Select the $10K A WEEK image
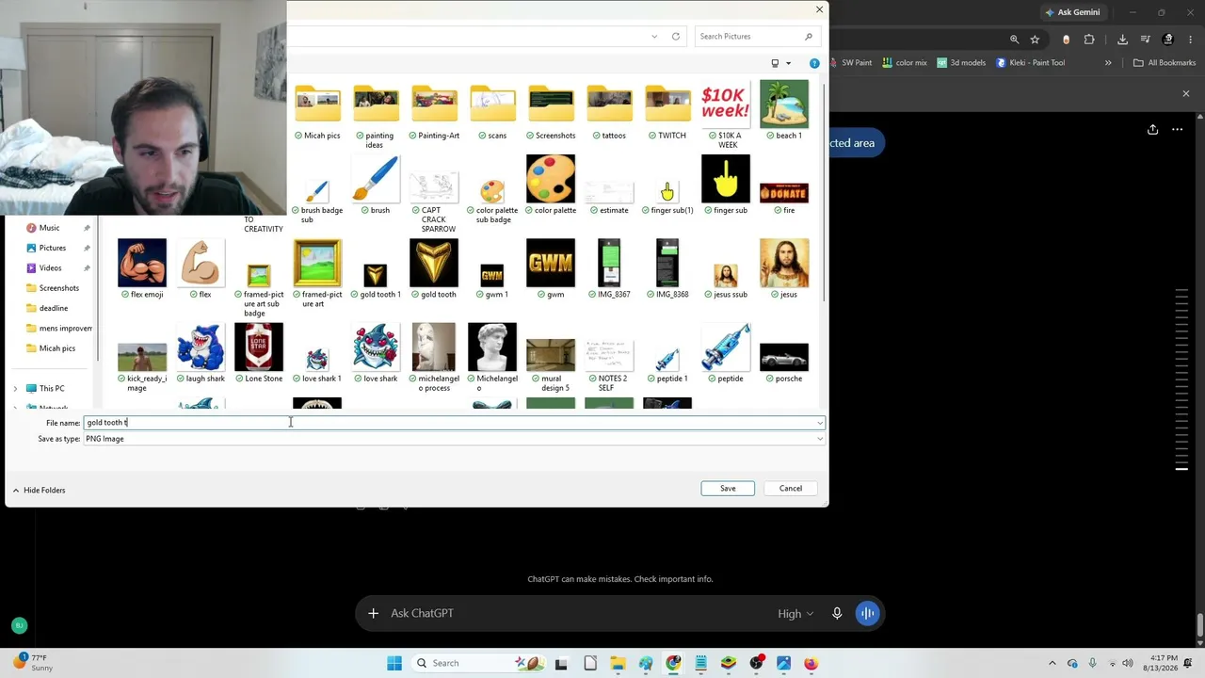The height and width of the screenshot is (678, 1205). 726,104
